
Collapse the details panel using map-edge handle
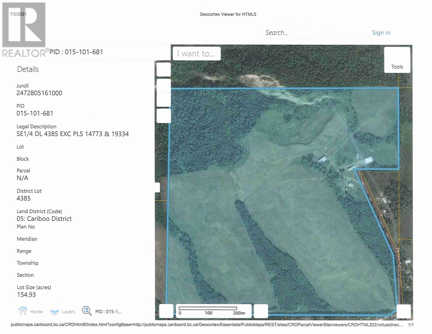pos(157,187)
